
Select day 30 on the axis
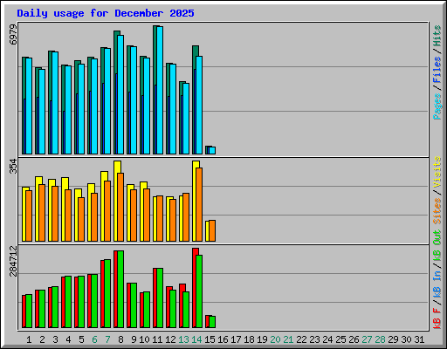(406, 339)
